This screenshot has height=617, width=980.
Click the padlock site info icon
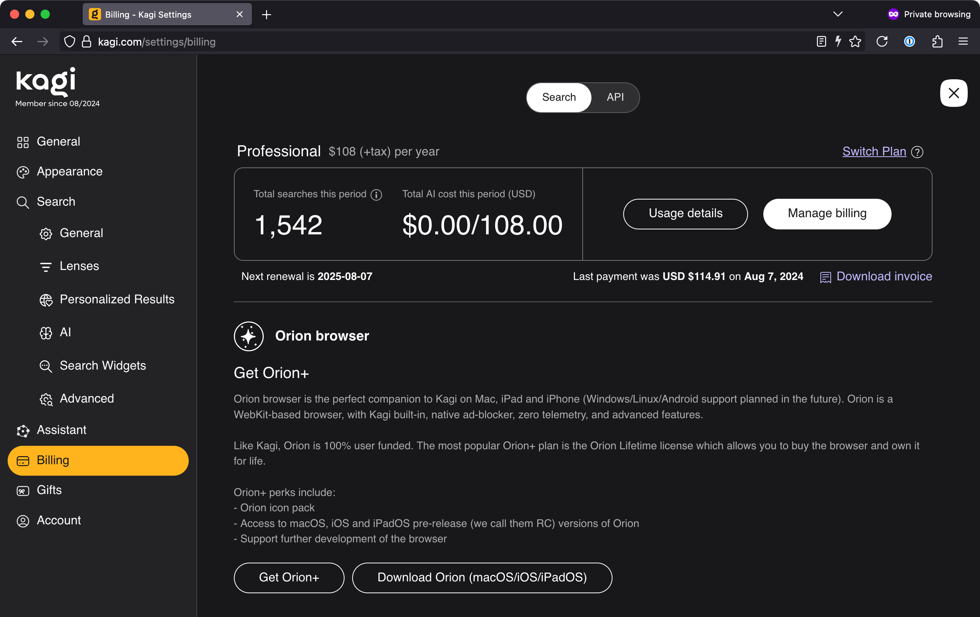click(86, 41)
